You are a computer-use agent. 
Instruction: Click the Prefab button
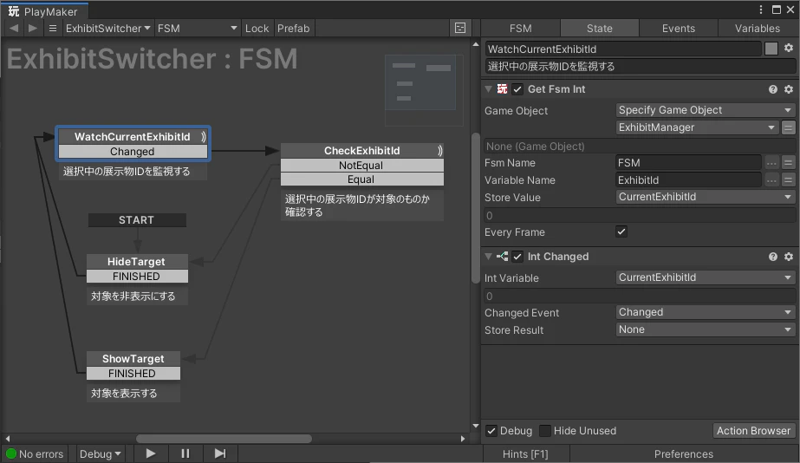click(x=293, y=28)
